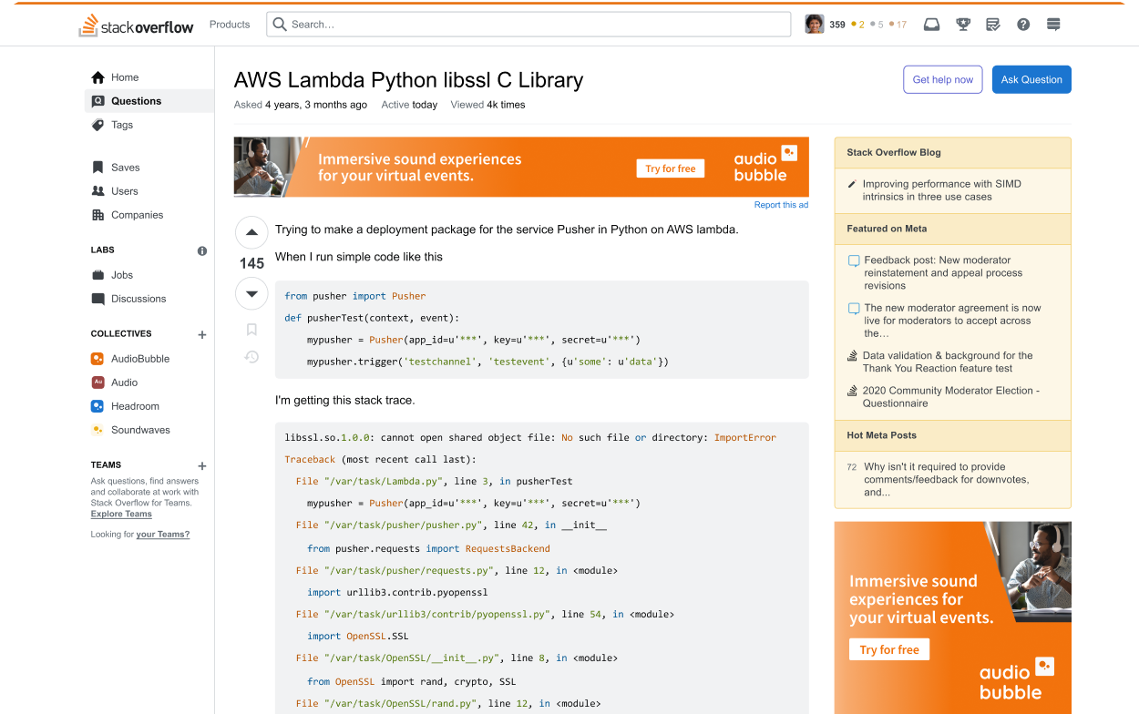Click the Jobs briefcase icon in sidebar
Image resolution: width=1139 pixels, height=714 pixels.
(98, 275)
